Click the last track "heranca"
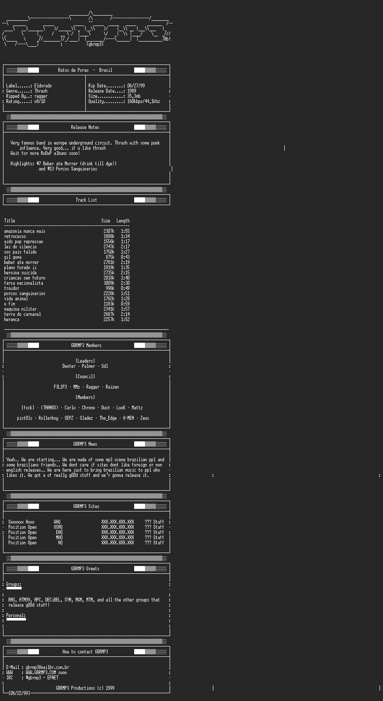383x701 pixels. [12, 319]
